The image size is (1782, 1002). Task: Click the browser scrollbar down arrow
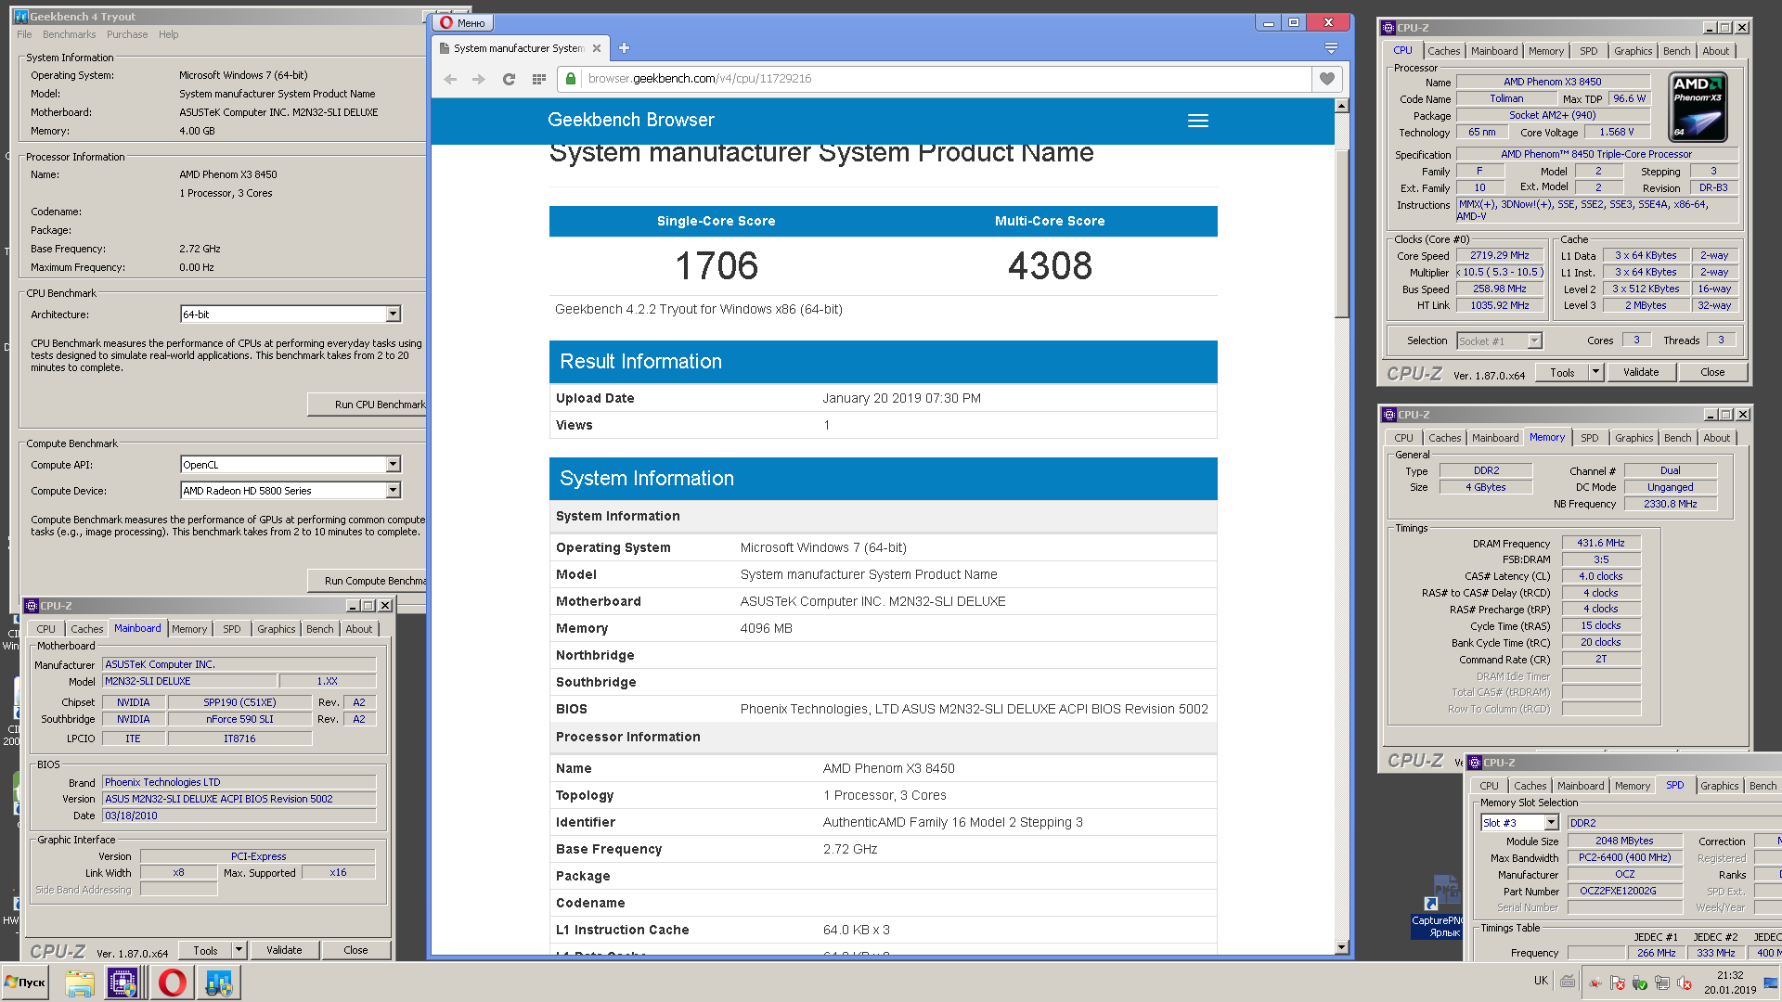[1342, 947]
